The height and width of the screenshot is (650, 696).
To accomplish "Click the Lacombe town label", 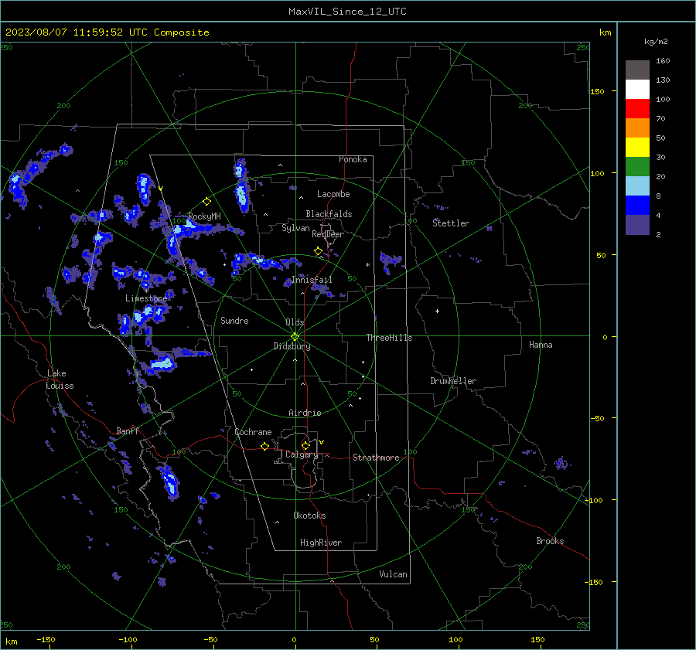I will [x=333, y=194].
